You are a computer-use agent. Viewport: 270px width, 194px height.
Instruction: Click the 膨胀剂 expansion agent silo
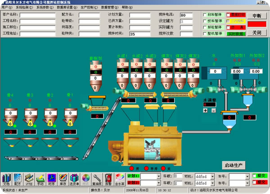(x=96, y=76)
